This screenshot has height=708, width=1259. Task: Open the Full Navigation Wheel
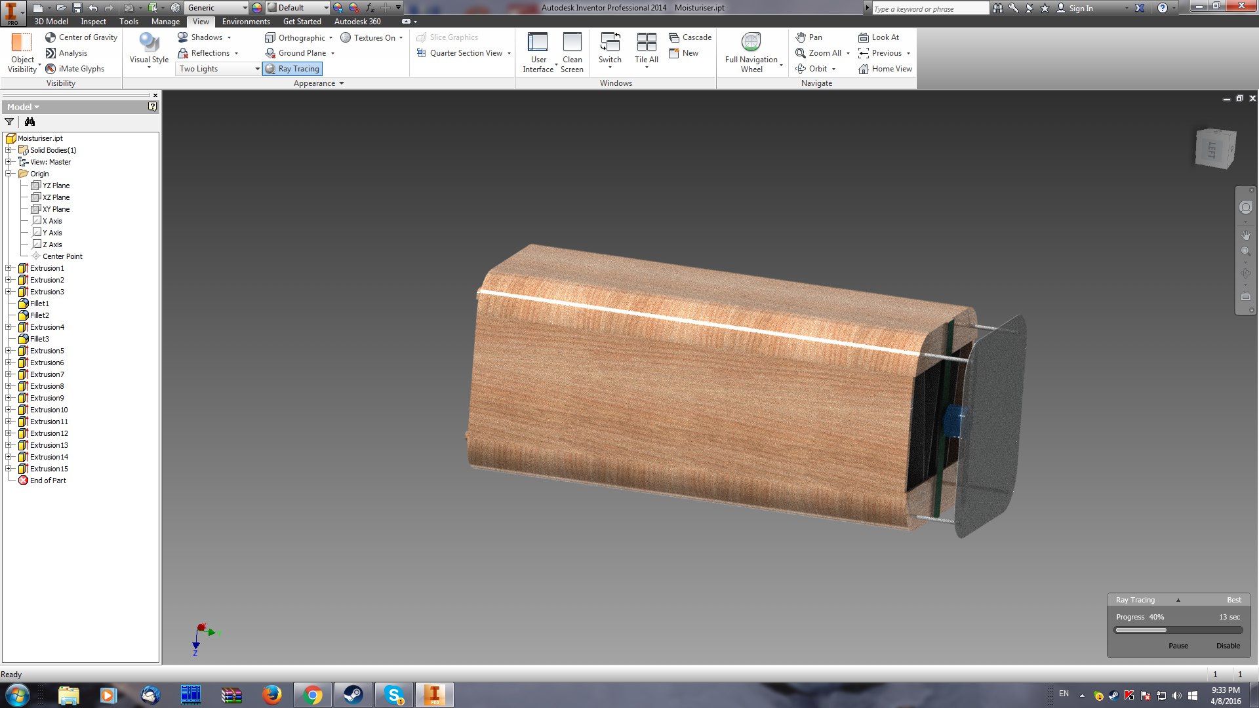(x=751, y=52)
